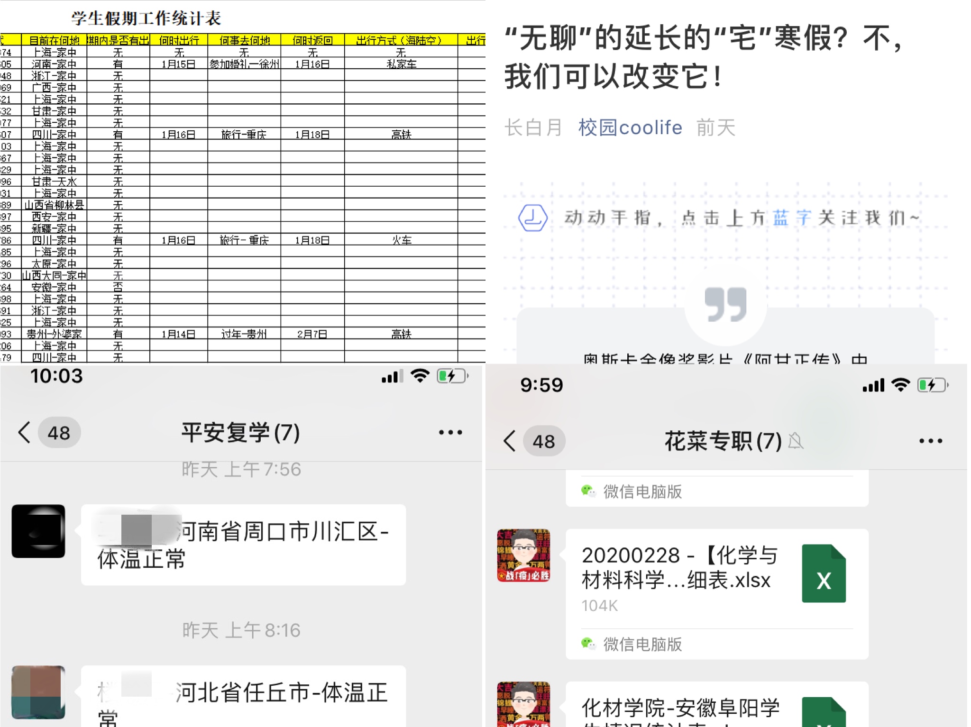Open more options in 花菜专职 chat
Screen dimensions: 971x727
click(931, 441)
